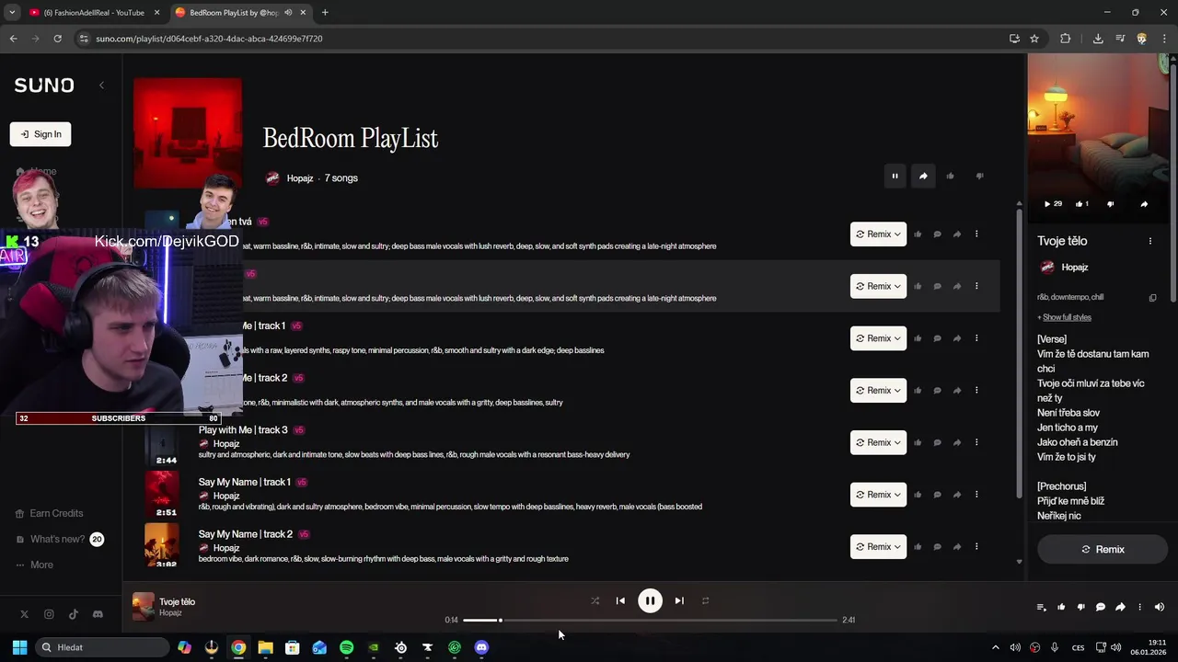Click the large Remix button in side panel
1178x662 pixels.
point(1103,550)
